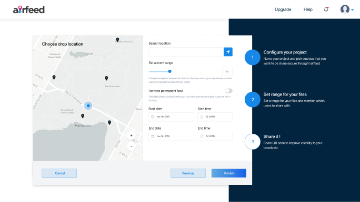
Task: Click the "Choose drop location" title
Action: tap(63, 44)
